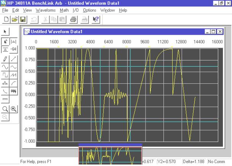
Task: Insert a sine wave segment
Action: tap(5, 67)
